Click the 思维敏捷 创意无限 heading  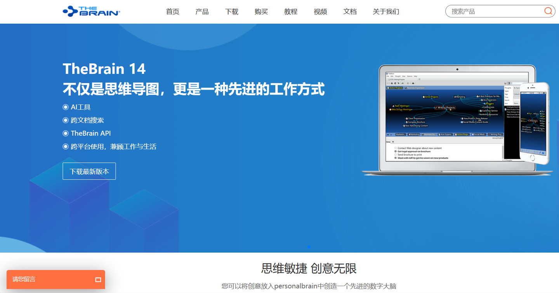(309, 268)
